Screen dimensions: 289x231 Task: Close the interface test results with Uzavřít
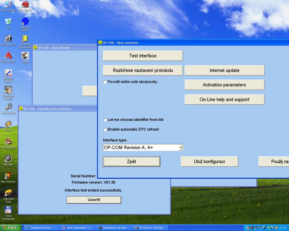tap(94, 200)
